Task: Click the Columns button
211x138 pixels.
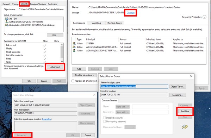Action: coord(185,105)
